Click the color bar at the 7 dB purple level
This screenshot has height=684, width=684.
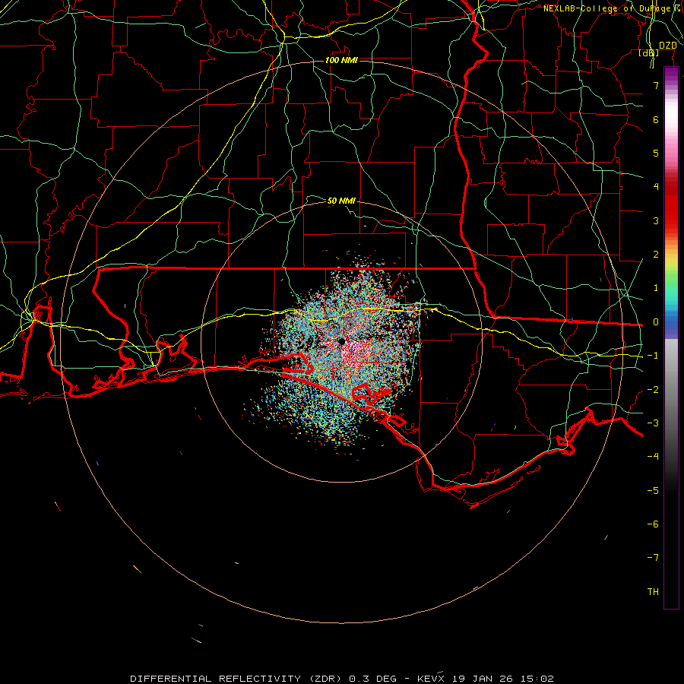pyautogui.click(x=671, y=85)
